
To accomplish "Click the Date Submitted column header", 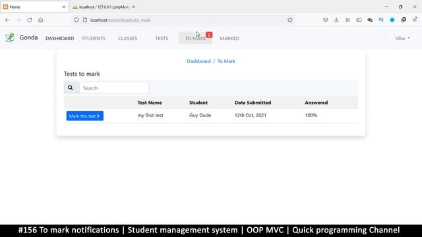I will pos(253,103).
